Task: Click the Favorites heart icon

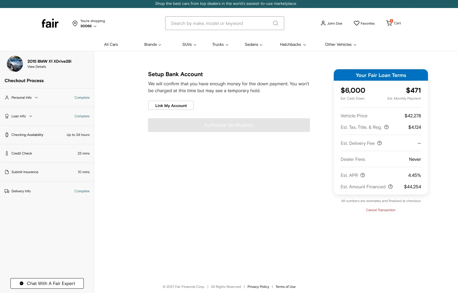Action: coord(356,23)
